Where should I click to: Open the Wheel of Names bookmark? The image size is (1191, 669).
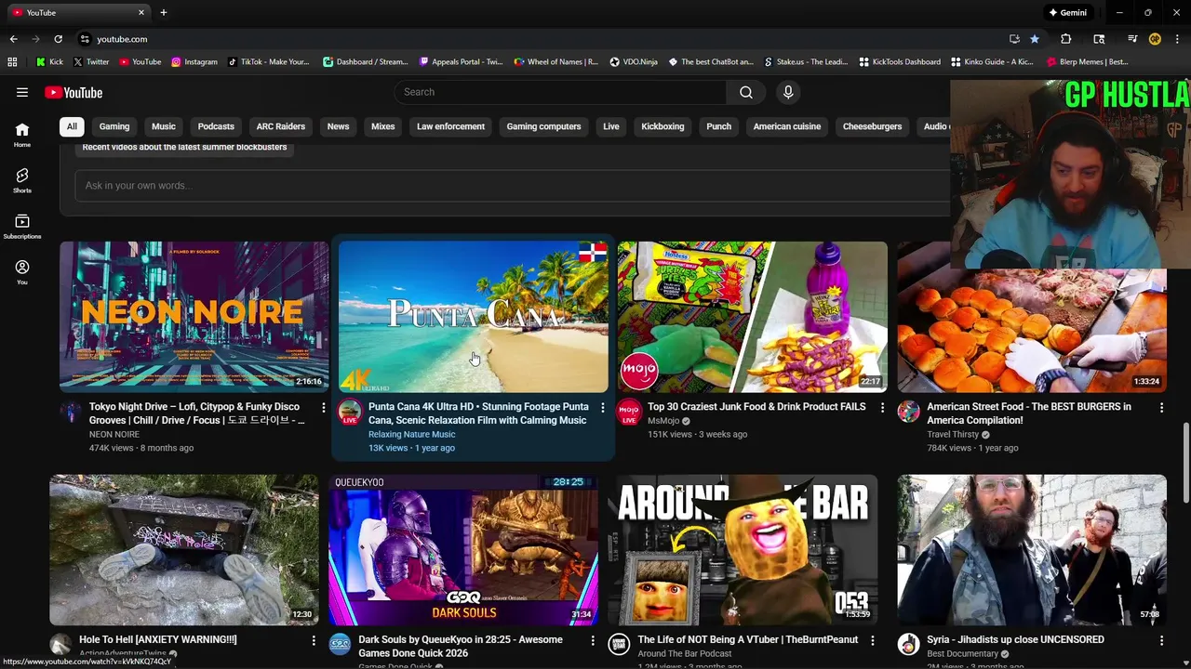pyautogui.click(x=556, y=62)
